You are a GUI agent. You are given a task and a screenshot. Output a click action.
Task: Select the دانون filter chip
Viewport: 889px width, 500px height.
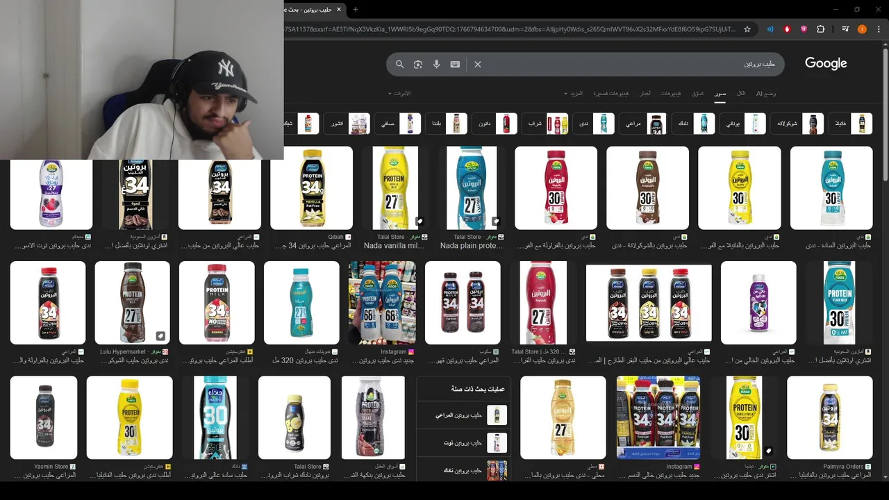(495, 124)
